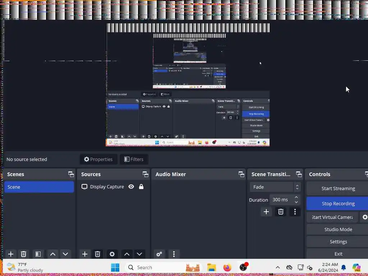The image size is (368, 276).
Task: Open the weather widget showing 77°F
Action: pyautogui.click(x=25, y=267)
